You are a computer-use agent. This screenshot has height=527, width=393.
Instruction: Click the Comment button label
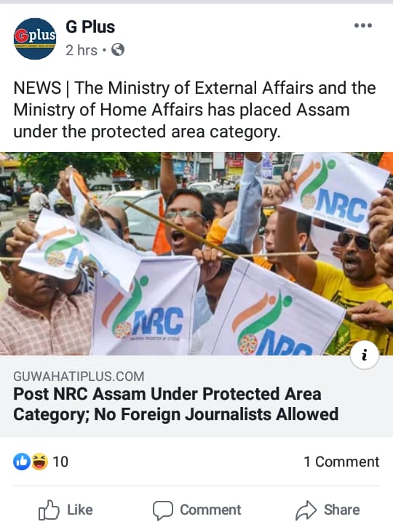[210, 510]
